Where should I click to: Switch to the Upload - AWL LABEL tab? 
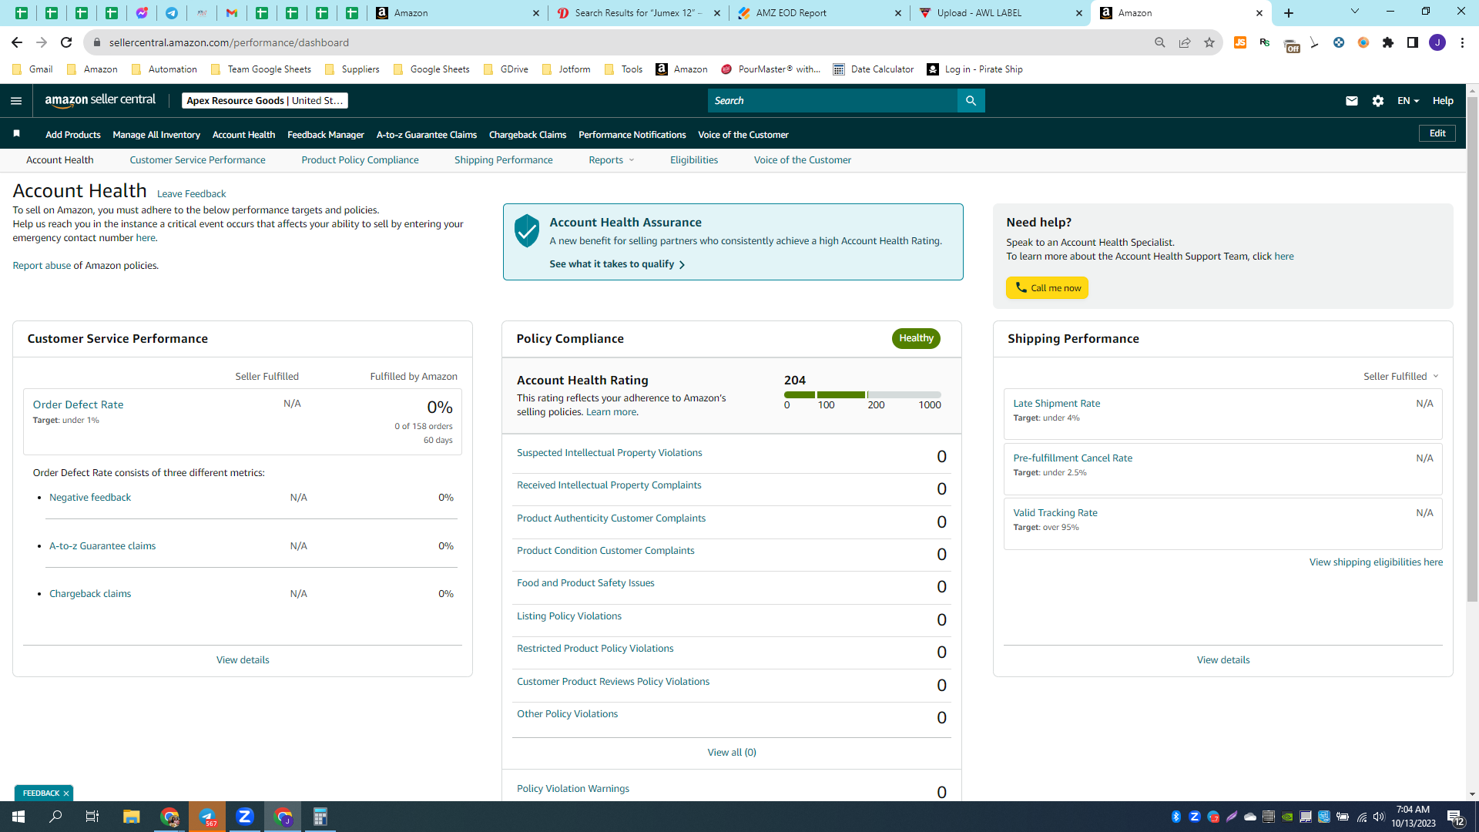pos(1001,13)
